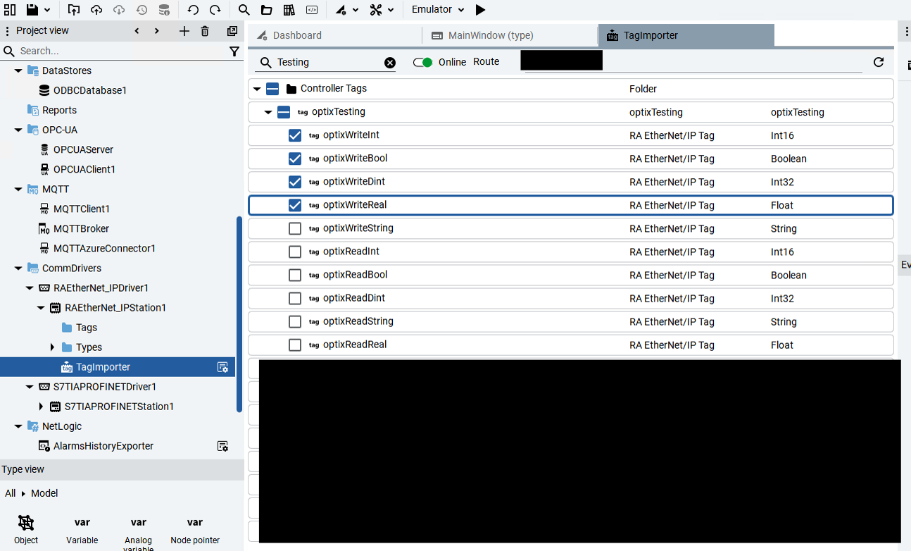Select ODBCDatabase1 in project tree
This screenshot has width=911, height=551.
coord(90,90)
